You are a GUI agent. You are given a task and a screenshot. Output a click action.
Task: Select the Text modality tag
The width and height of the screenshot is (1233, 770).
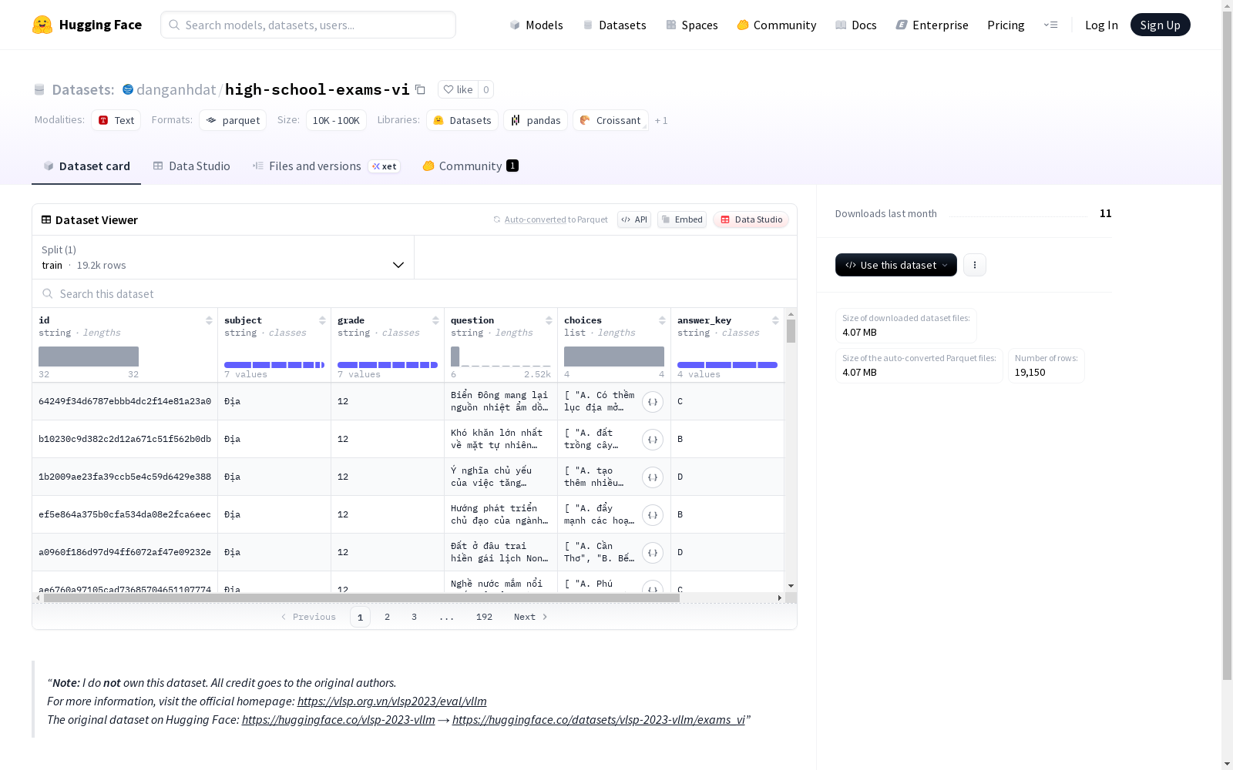[x=116, y=120]
